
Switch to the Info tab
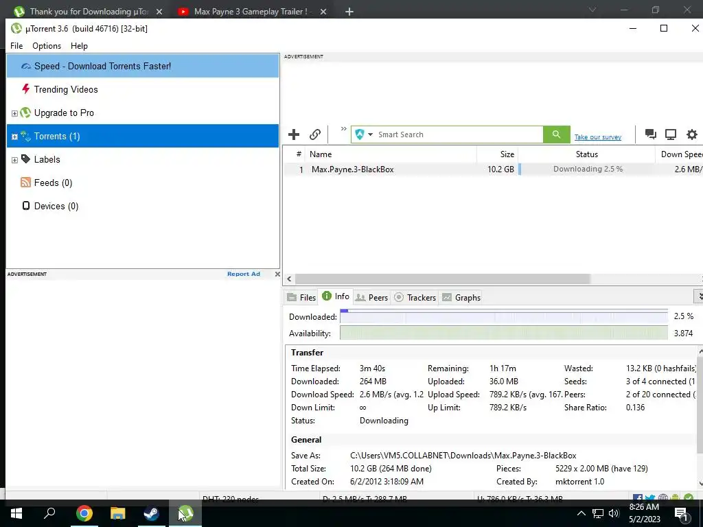(336, 296)
